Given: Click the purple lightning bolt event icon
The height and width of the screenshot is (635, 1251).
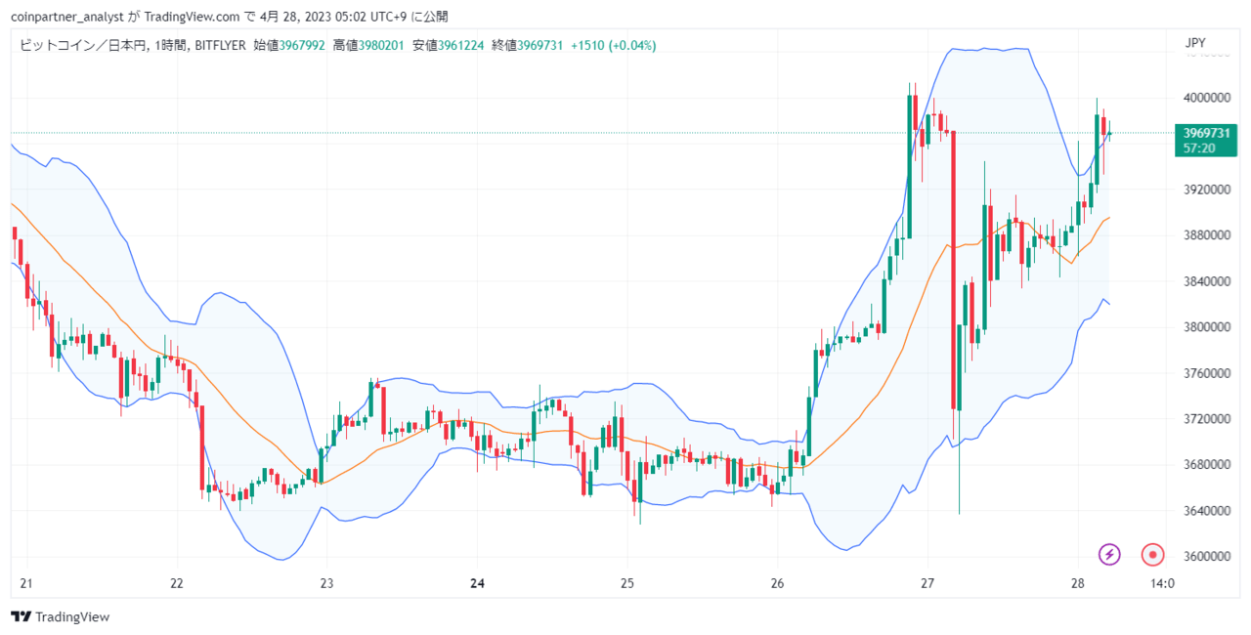Looking at the screenshot, I should pyautogui.click(x=1109, y=555).
